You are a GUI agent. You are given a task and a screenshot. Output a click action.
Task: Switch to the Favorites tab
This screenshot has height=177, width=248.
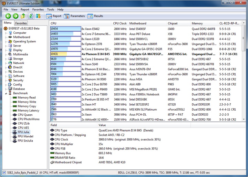(21, 23)
